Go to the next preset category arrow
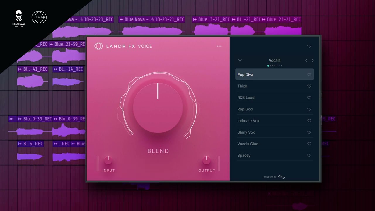This screenshot has width=375, height=211. (313, 61)
